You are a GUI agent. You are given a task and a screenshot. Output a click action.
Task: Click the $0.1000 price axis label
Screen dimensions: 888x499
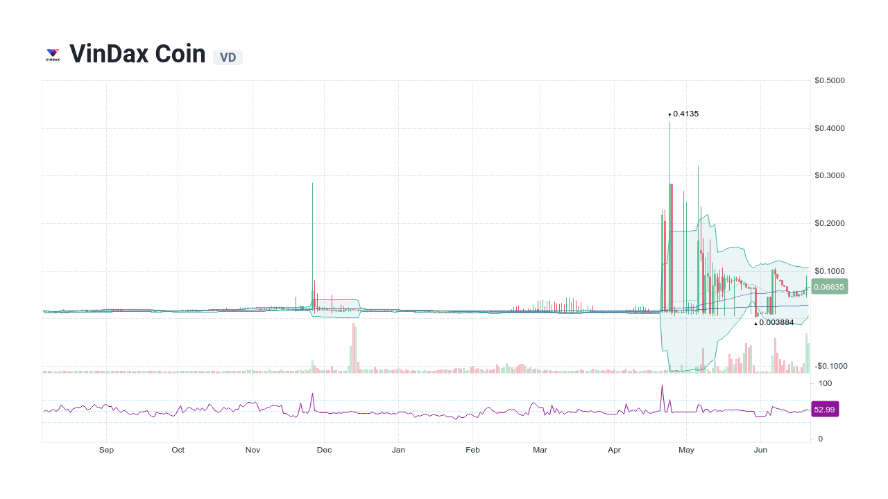tap(830, 271)
